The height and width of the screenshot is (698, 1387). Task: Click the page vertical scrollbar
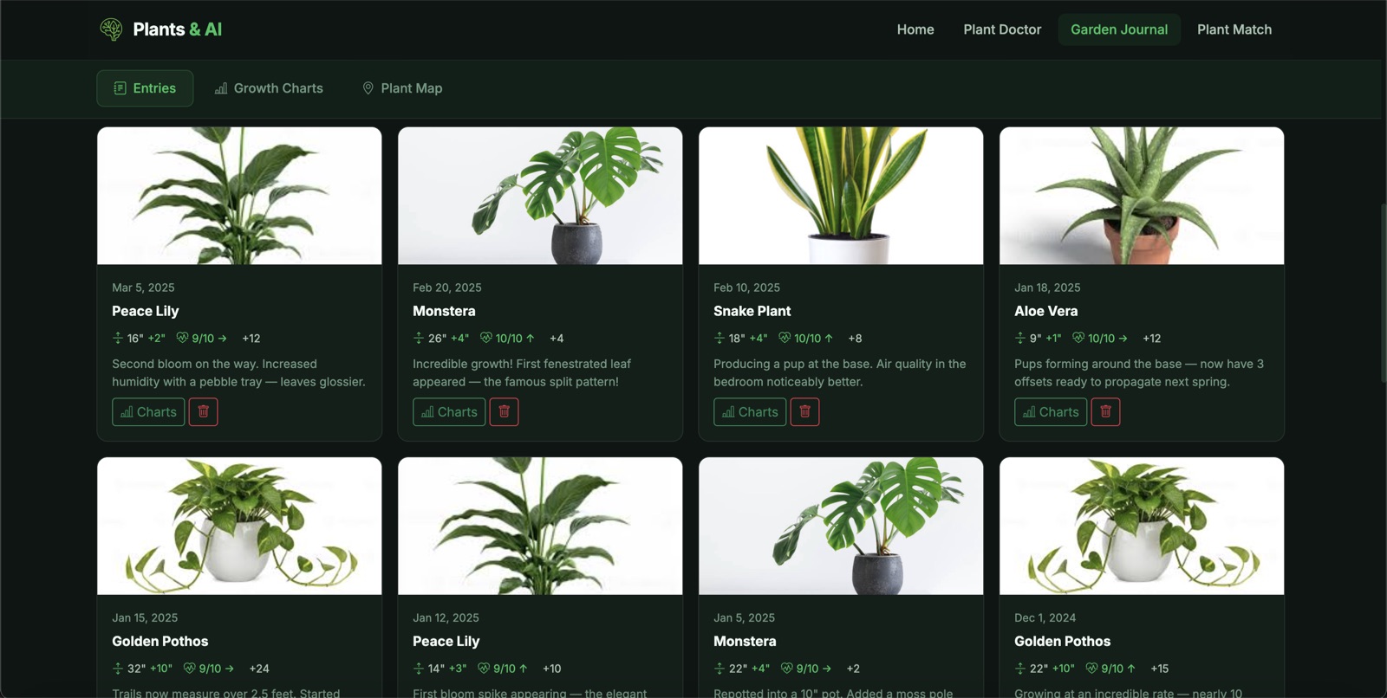pyautogui.click(x=1384, y=293)
